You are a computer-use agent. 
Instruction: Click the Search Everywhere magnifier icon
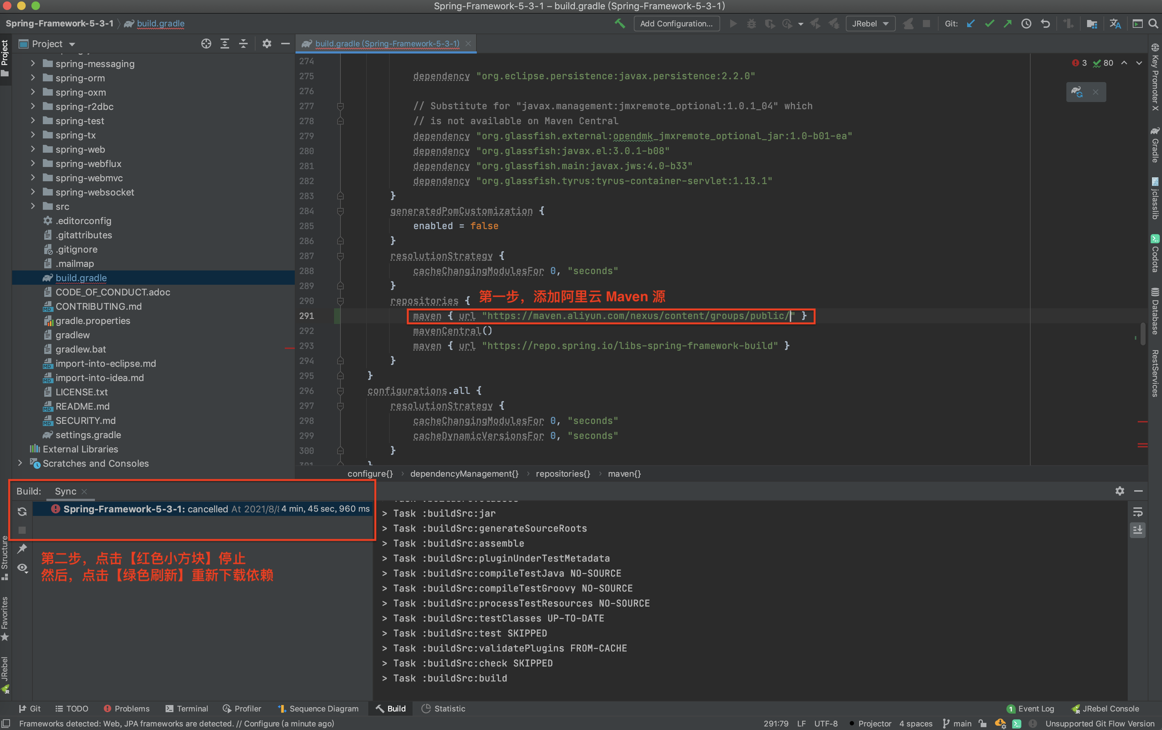(1153, 23)
